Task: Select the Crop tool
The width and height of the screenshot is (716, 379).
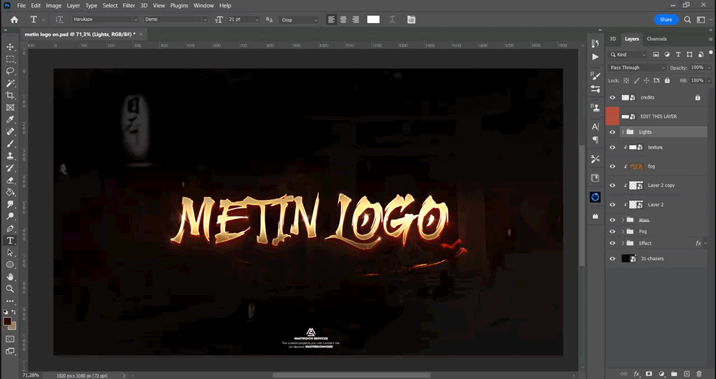Action: (10, 95)
